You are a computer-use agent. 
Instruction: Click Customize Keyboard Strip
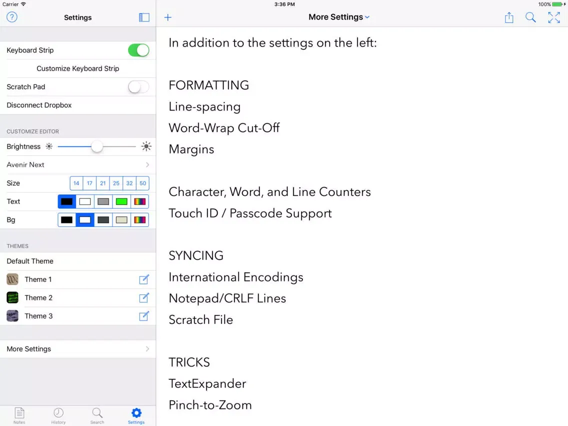point(78,68)
